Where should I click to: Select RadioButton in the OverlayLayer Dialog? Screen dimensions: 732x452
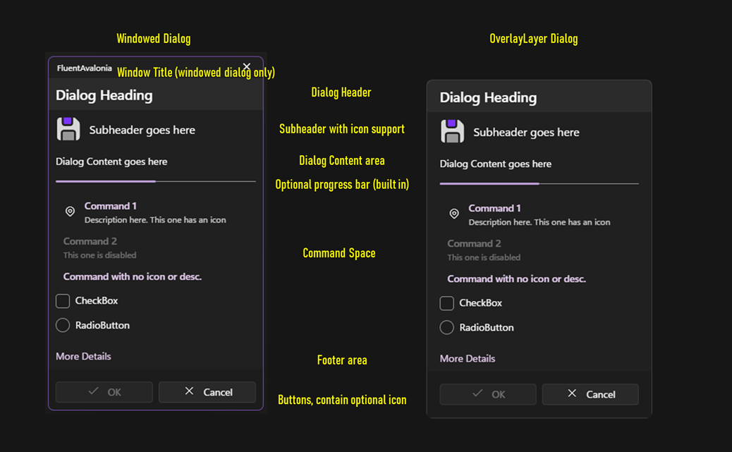[447, 327]
